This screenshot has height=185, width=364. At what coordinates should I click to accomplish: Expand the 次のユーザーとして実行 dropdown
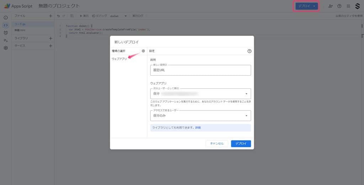pyautogui.click(x=200, y=94)
